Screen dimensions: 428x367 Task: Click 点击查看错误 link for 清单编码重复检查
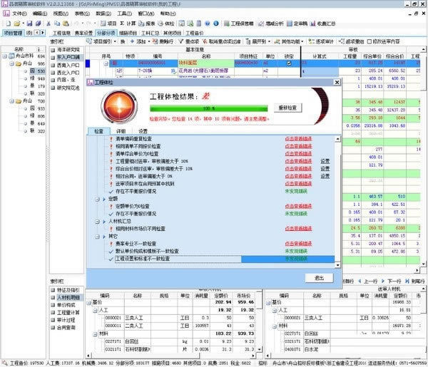[297, 140]
